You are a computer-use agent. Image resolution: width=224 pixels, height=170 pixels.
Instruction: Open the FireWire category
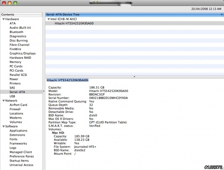click(x=15, y=49)
